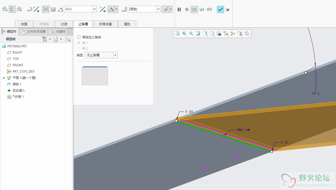Image resolution: width=336 pixels, height=190 pixels.
Task: Open the saved orientations icon
Action: (x=212, y=33)
